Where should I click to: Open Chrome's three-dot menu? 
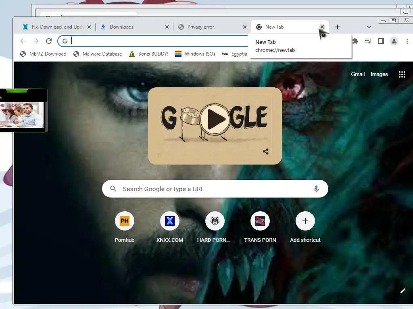pyautogui.click(x=407, y=41)
